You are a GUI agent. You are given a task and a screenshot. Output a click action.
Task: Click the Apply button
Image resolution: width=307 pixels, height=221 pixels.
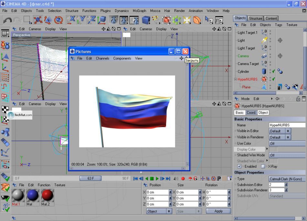pyautogui.click(x=218, y=211)
